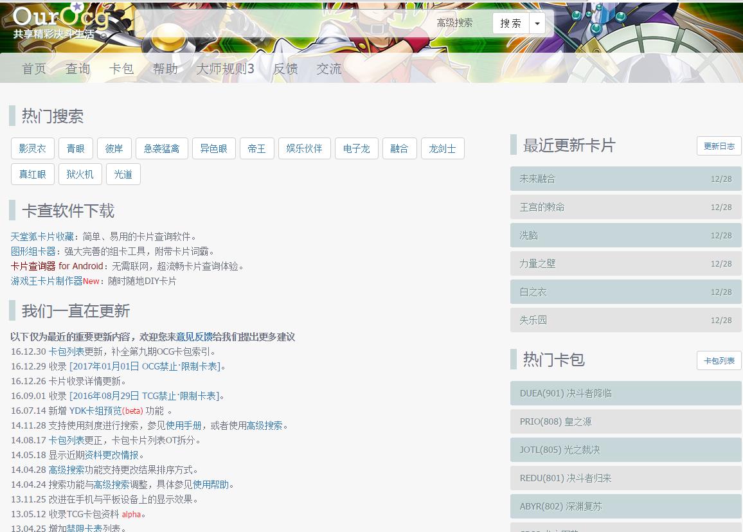Click the 卡包列表 button beside 热门卡包
Screen dimensions: 743x532
coord(719,360)
